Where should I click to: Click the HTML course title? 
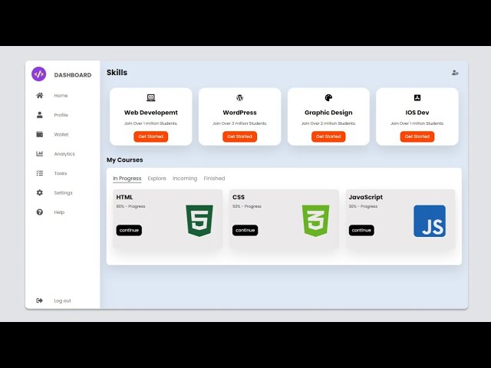tap(124, 197)
